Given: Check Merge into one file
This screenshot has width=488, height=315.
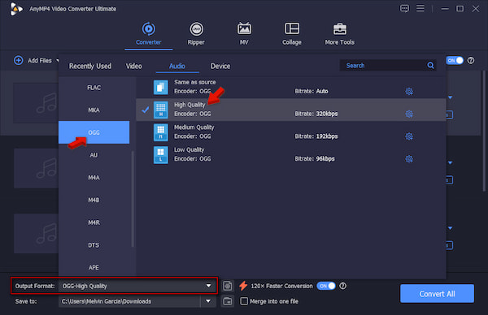Looking at the screenshot, I should pyautogui.click(x=244, y=301).
